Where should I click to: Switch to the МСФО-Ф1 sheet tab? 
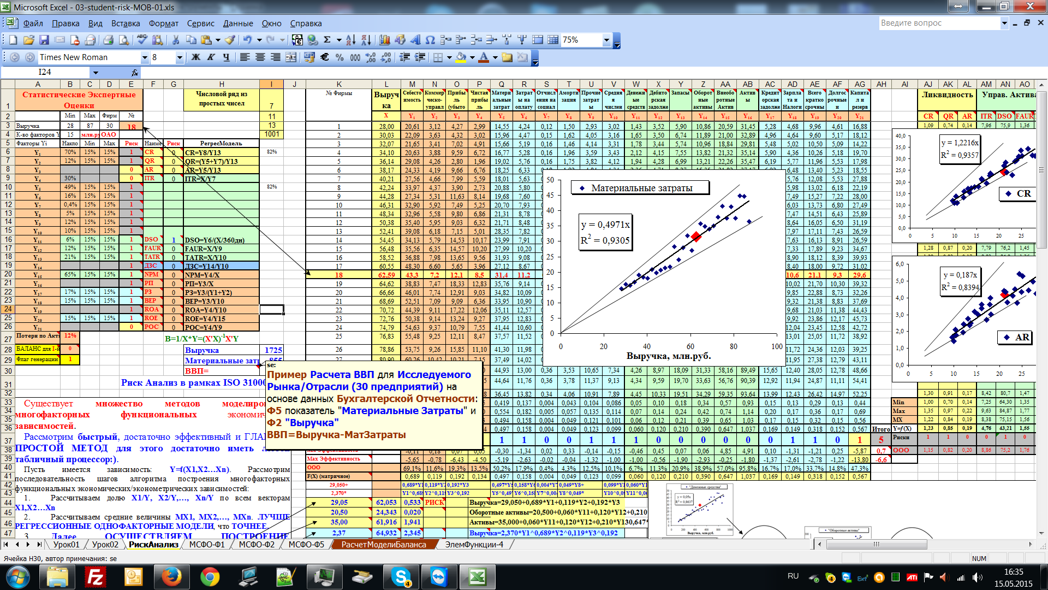(207, 545)
